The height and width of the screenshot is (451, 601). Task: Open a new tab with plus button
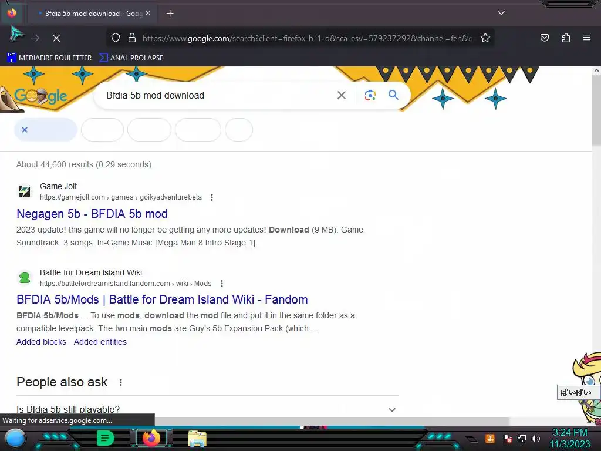coord(170,14)
